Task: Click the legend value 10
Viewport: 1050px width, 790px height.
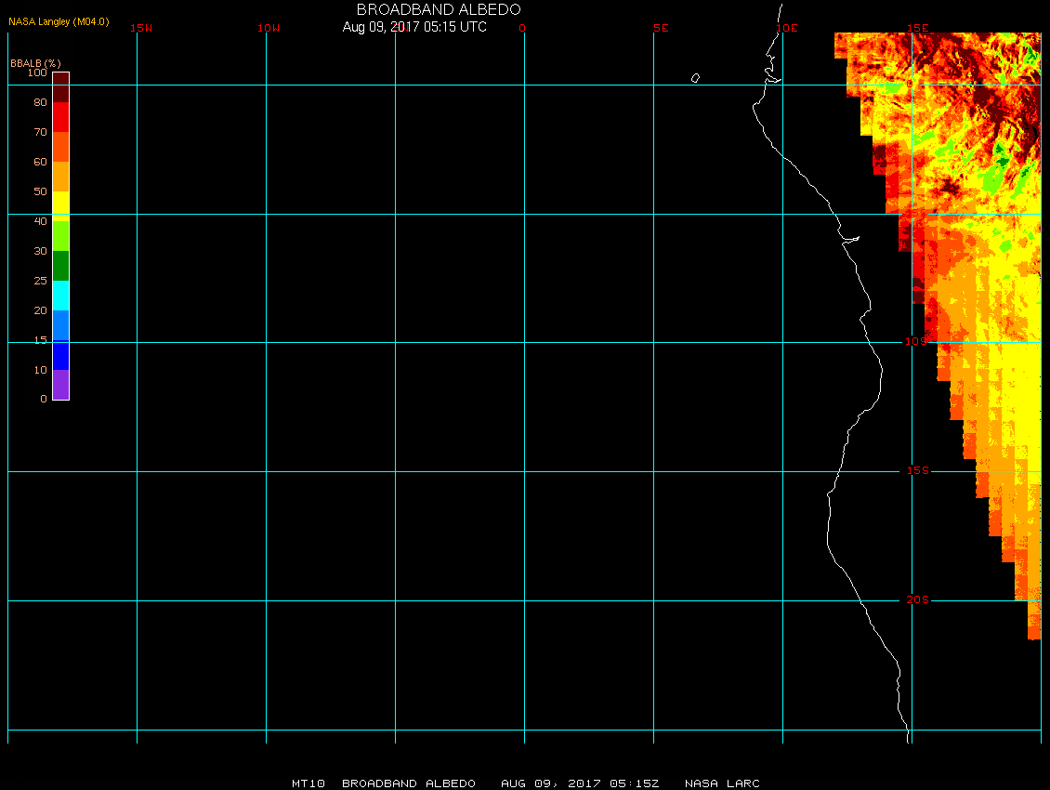Action: click(x=41, y=370)
